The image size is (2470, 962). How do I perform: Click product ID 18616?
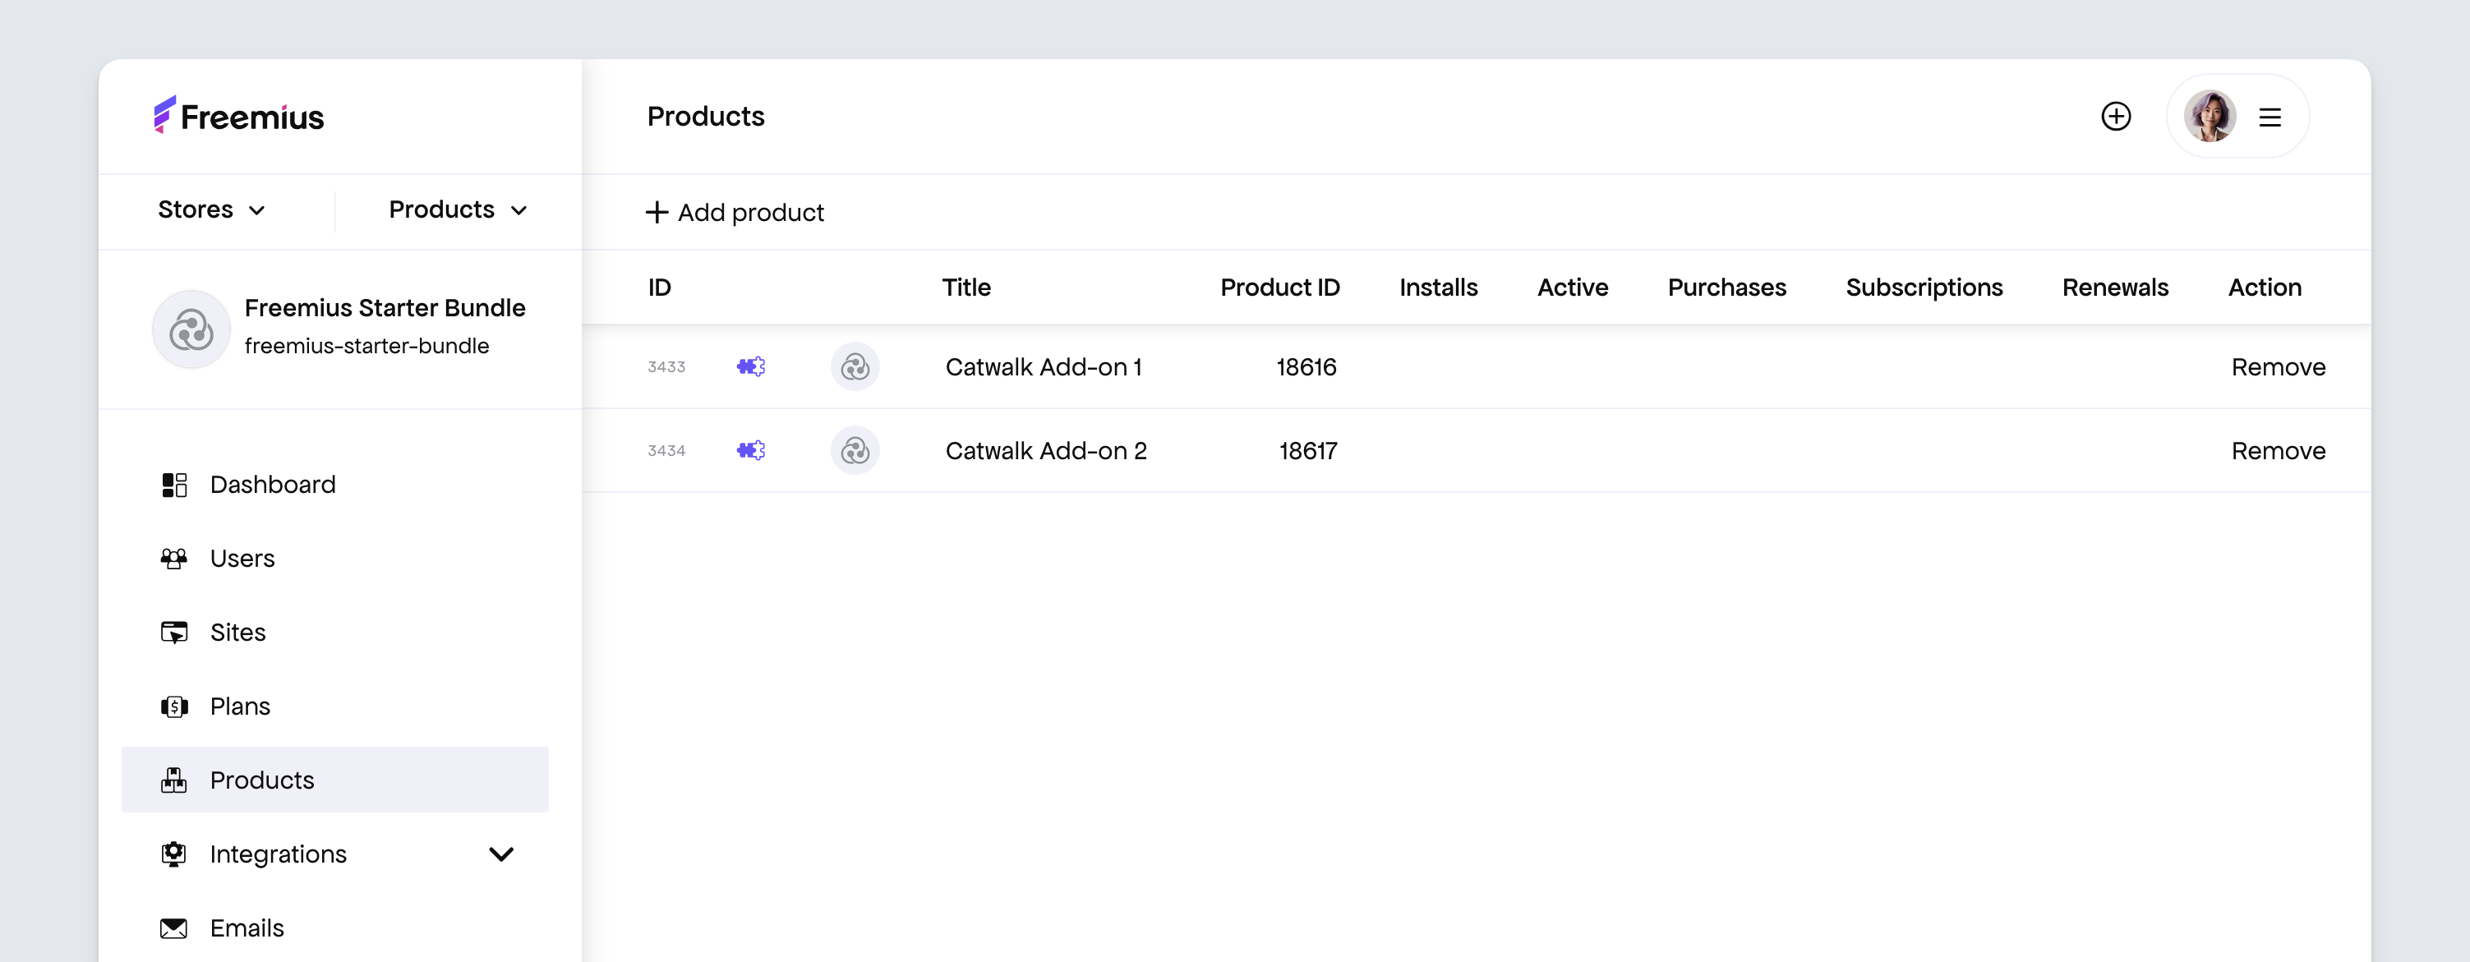[1306, 367]
